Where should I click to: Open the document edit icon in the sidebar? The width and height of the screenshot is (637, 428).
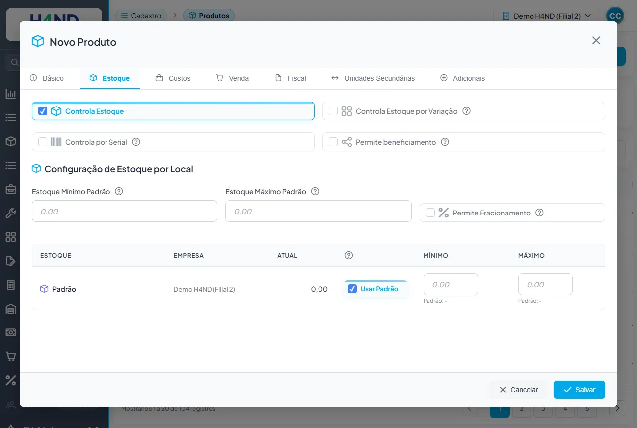coord(10,261)
